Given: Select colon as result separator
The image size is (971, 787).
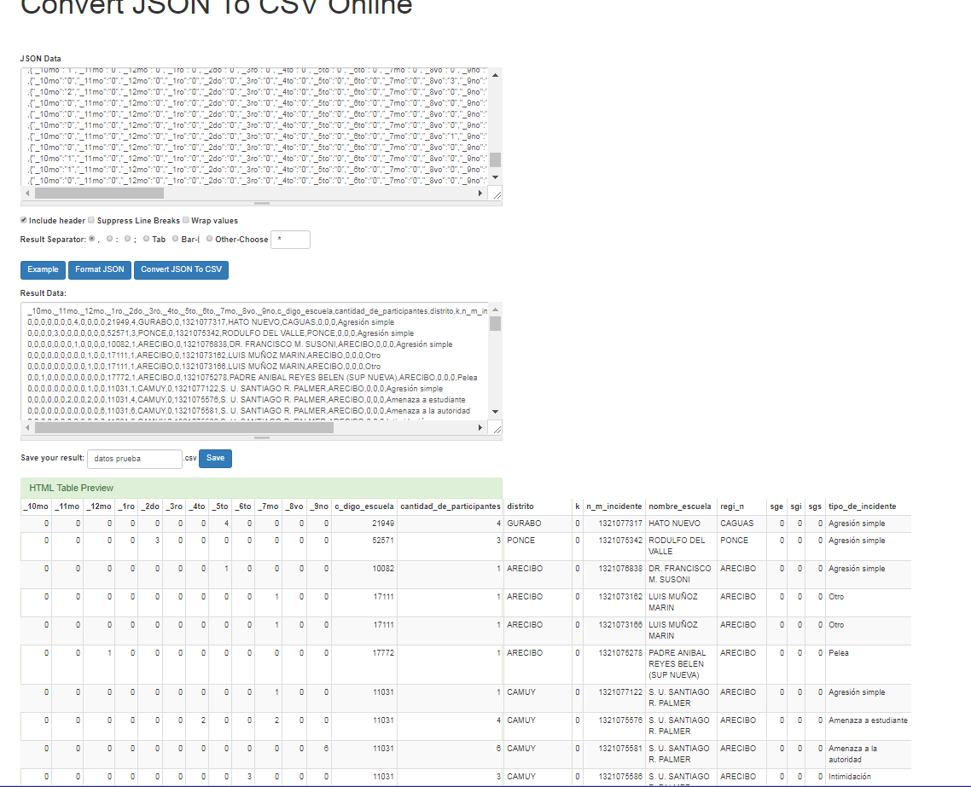Looking at the screenshot, I should pyautogui.click(x=109, y=239).
